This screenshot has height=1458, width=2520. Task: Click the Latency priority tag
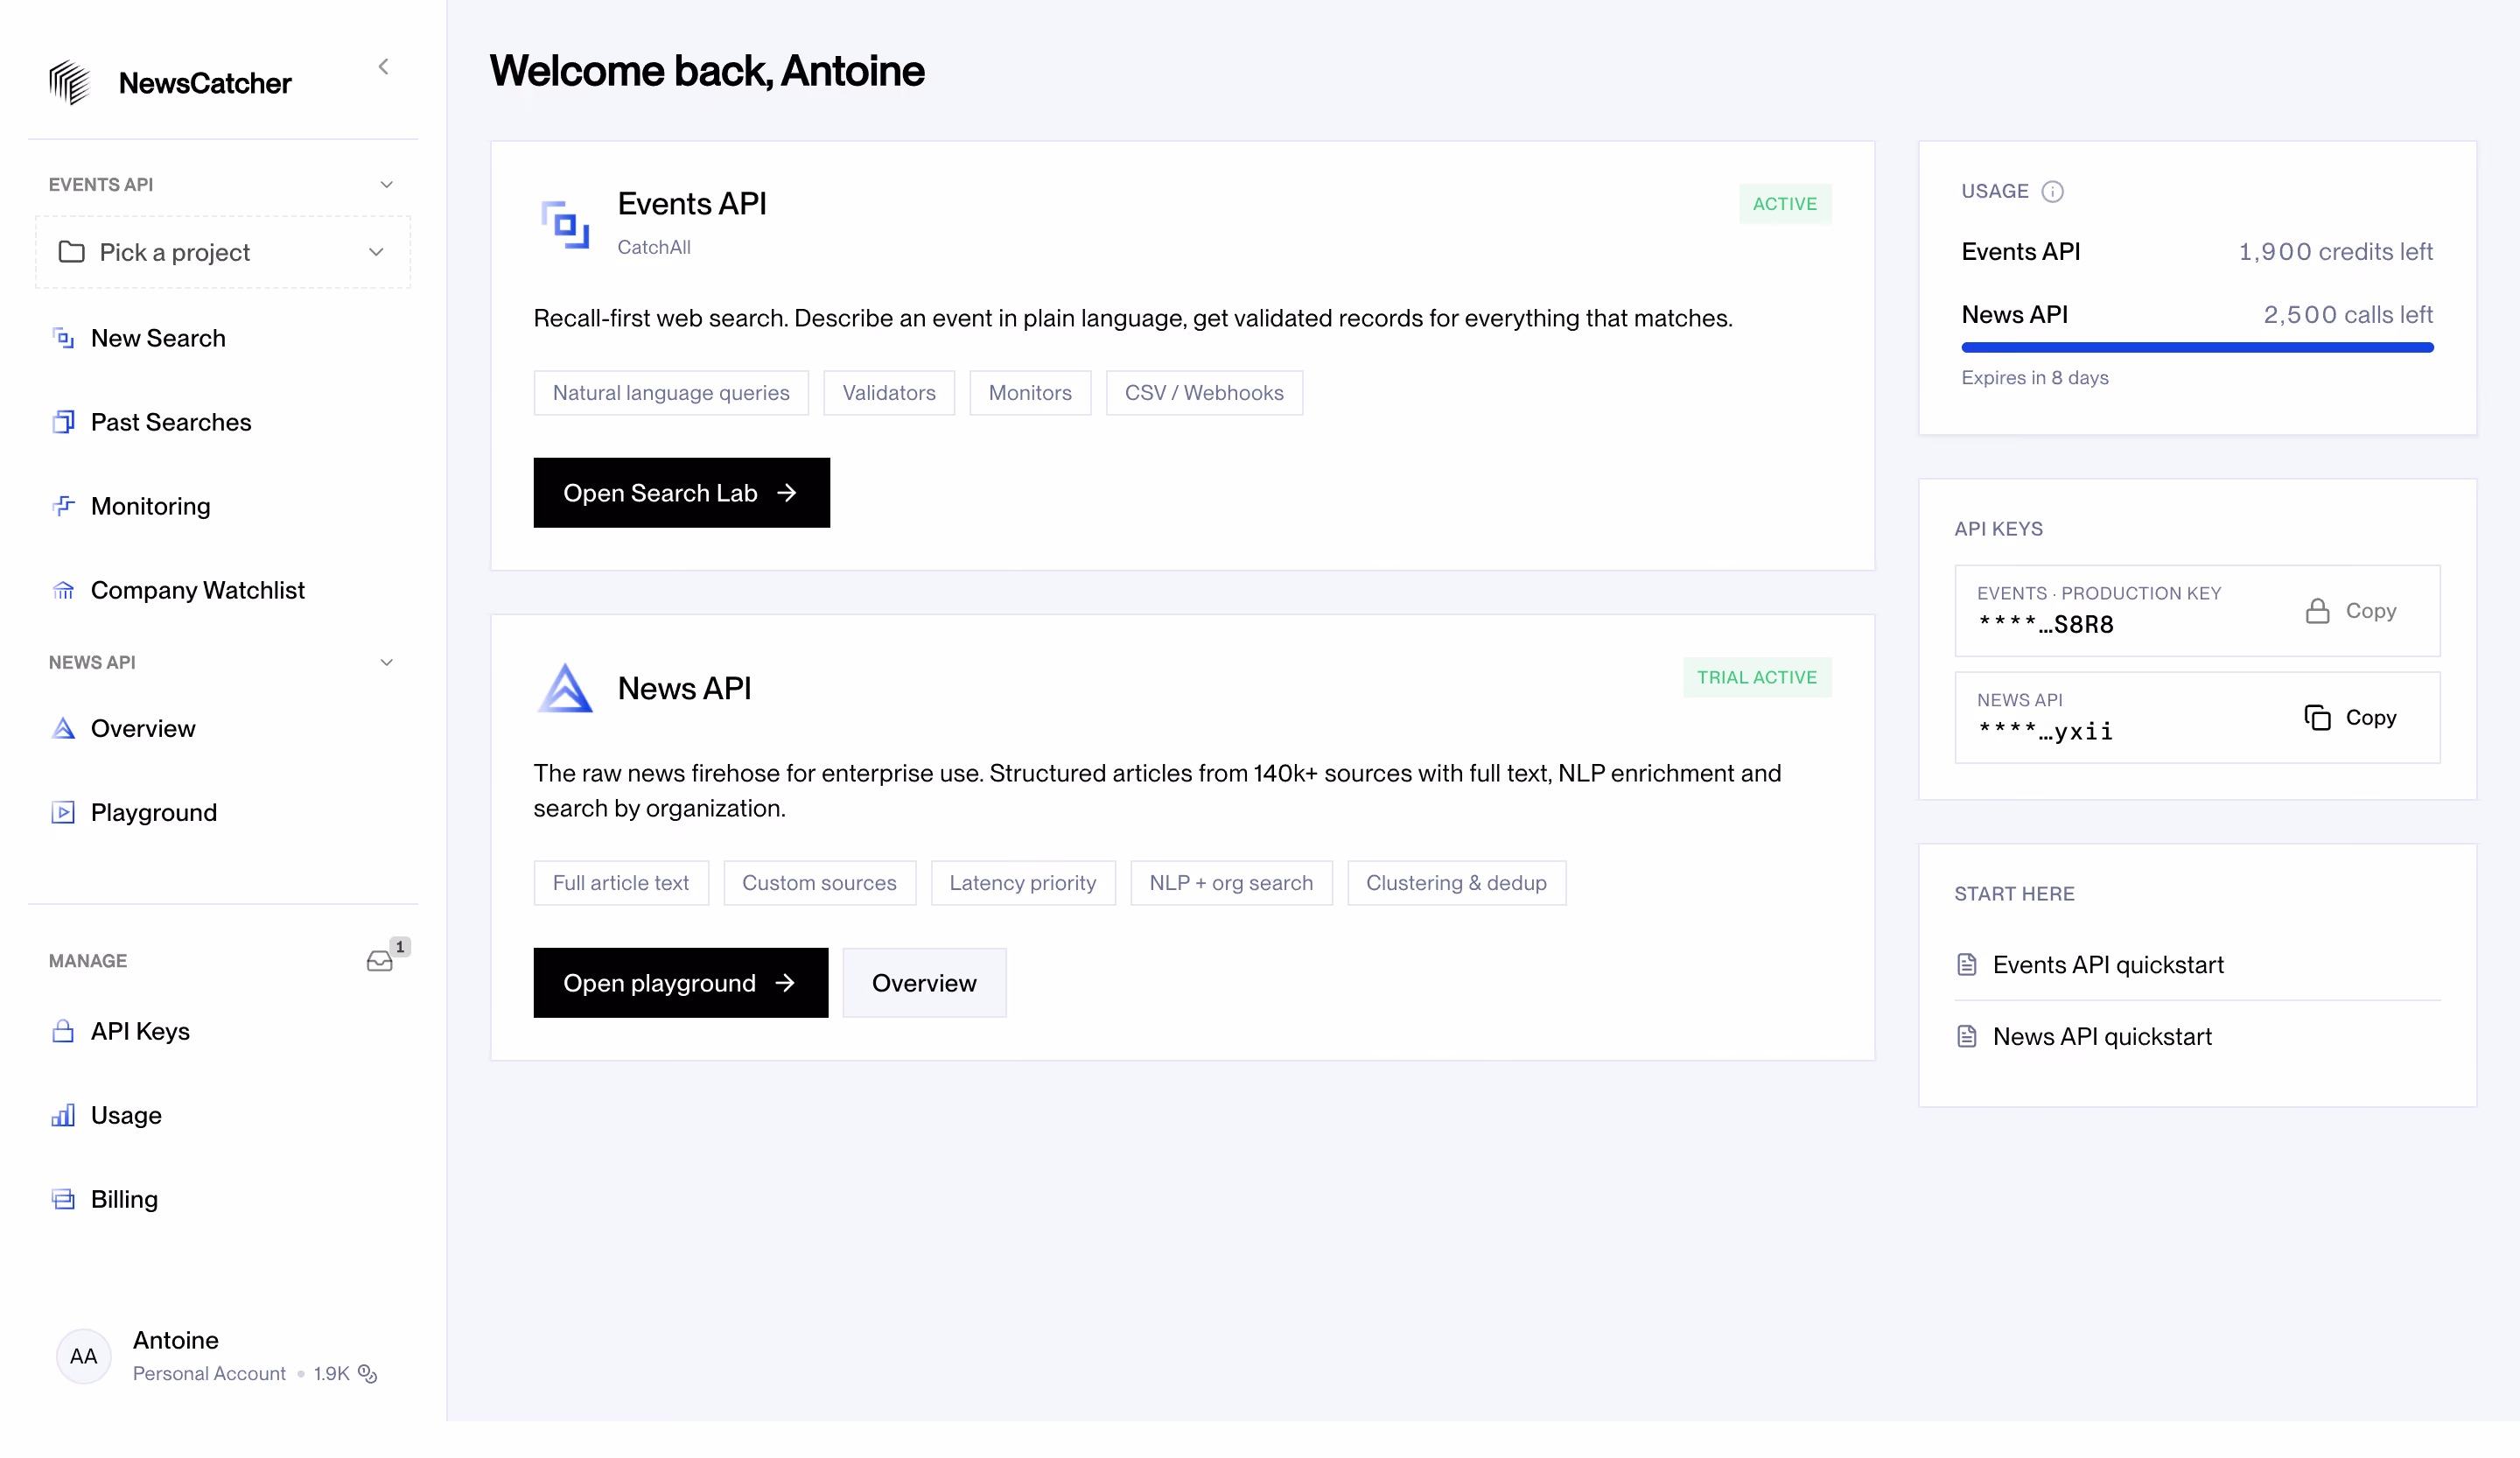click(1023, 883)
